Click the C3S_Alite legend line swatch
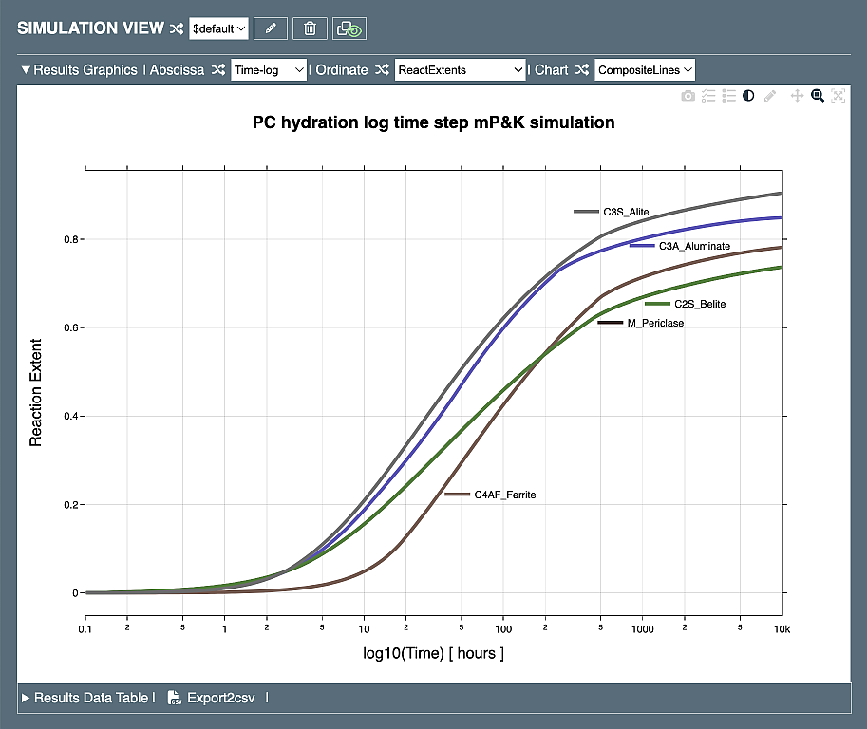 [x=586, y=212]
